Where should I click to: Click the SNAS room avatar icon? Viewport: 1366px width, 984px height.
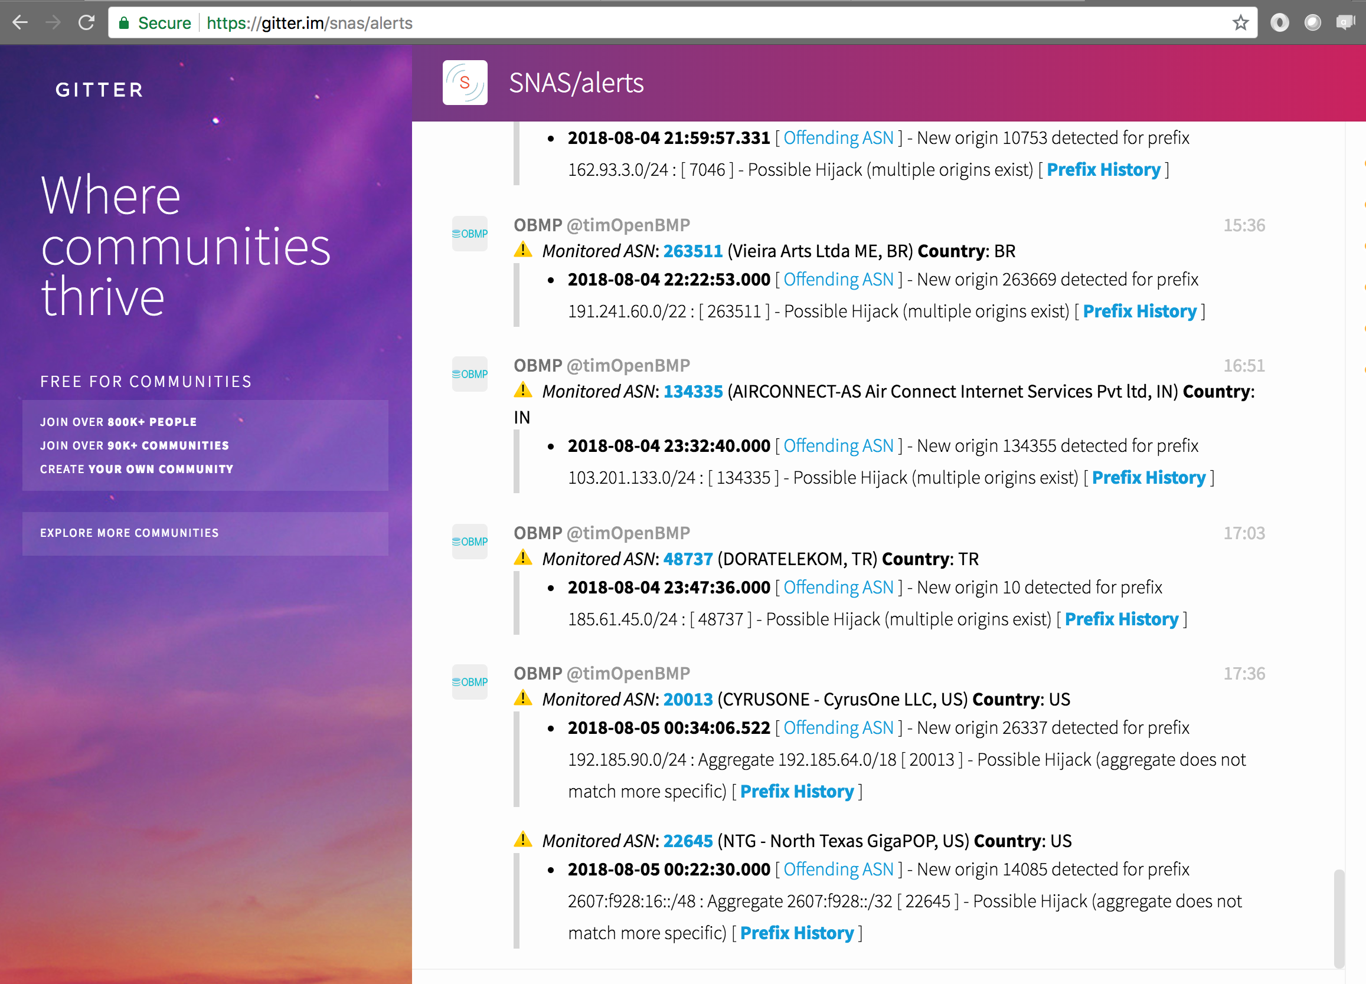tap(465, 83)
